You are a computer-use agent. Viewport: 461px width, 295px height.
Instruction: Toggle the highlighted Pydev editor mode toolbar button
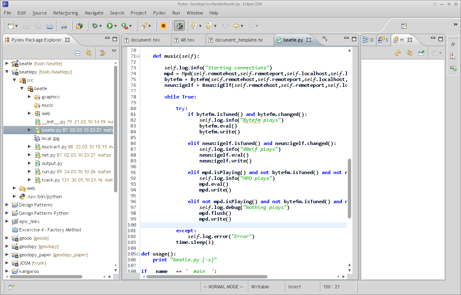179,25
